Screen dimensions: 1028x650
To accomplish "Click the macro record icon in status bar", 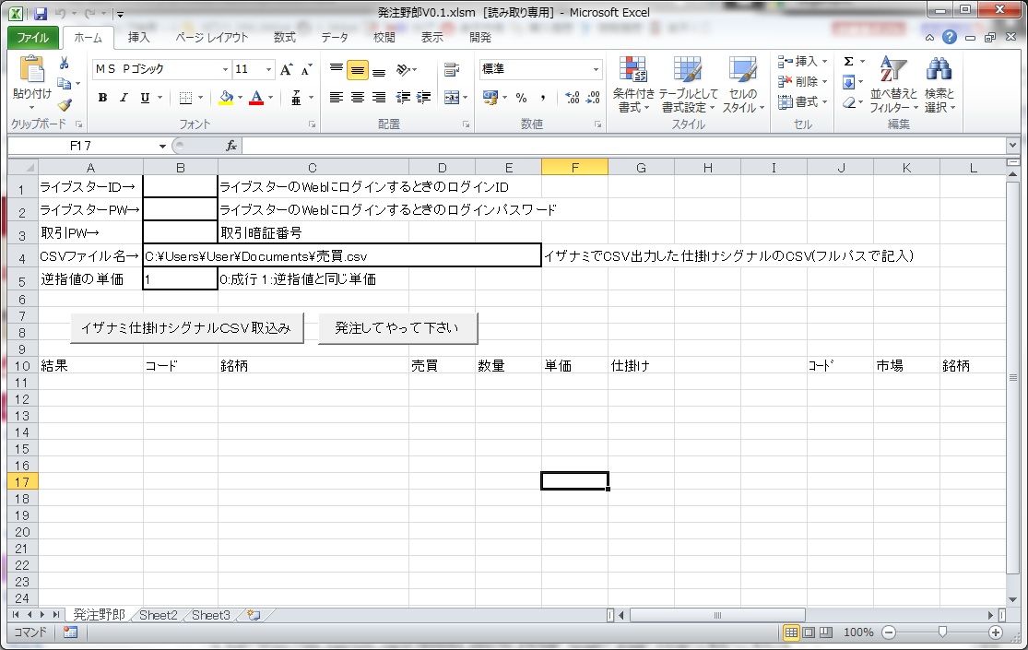I will coord(70,632).
